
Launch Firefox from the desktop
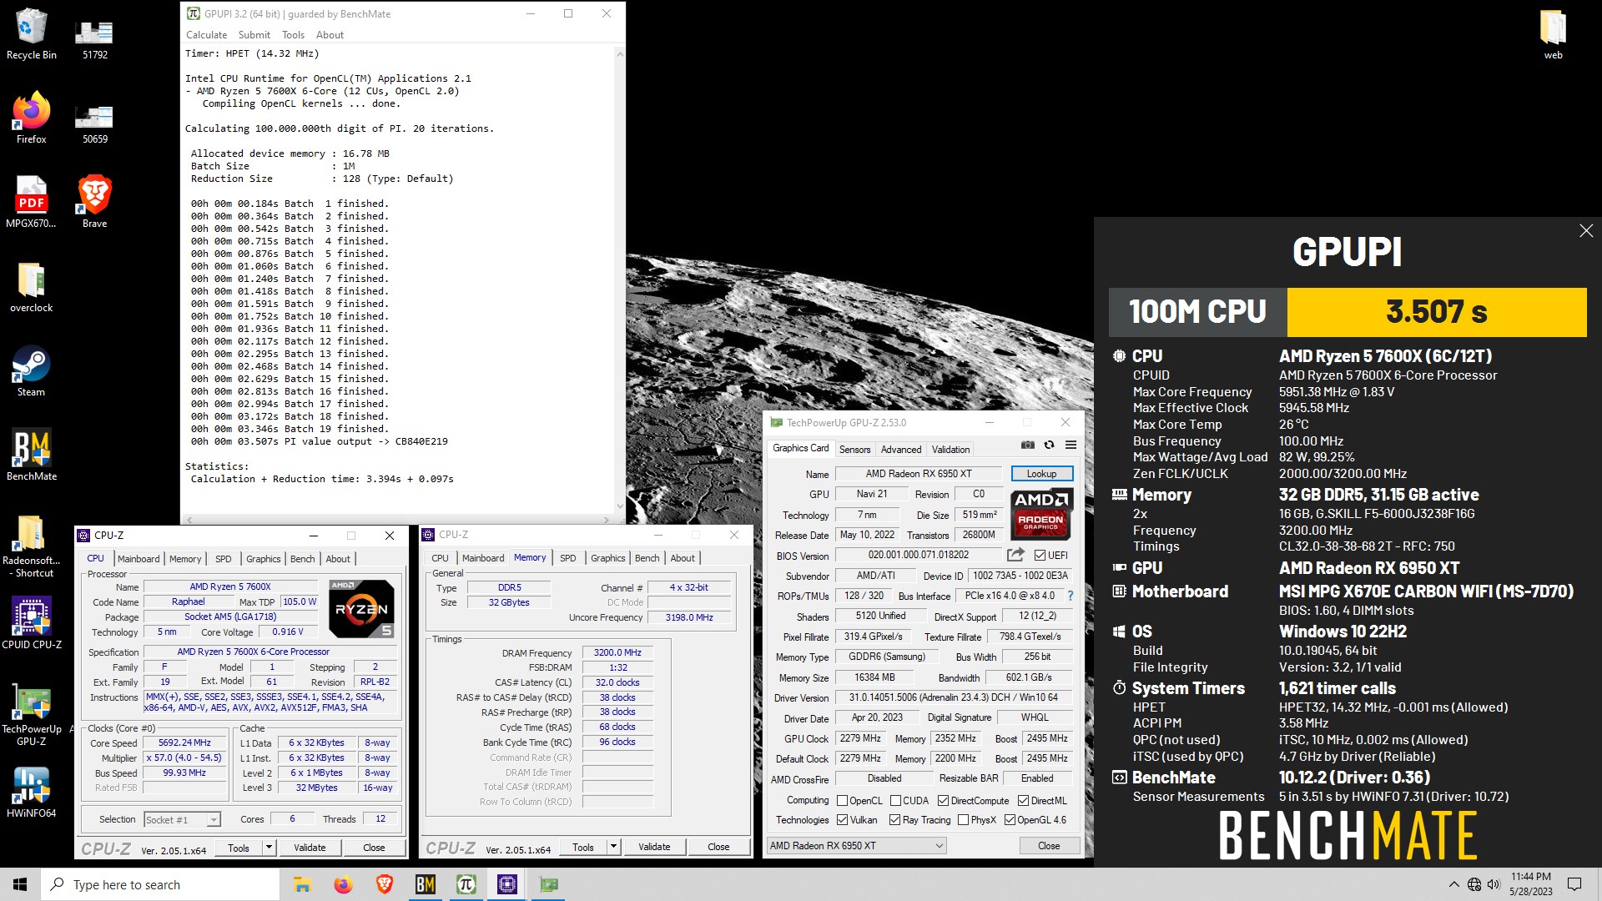[x=31, y=118]
